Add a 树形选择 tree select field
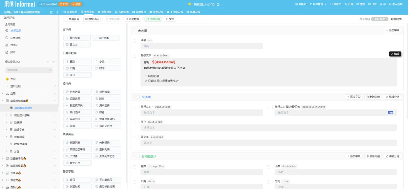 coord(107,92)
